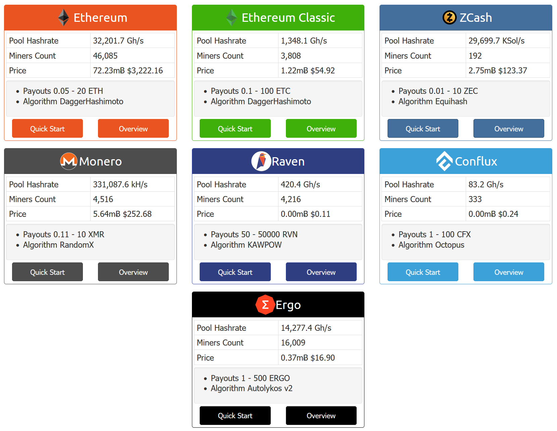Select ZCash miners count 192
This screenshot has height=431, width=557.
click(x=475, y=56)
